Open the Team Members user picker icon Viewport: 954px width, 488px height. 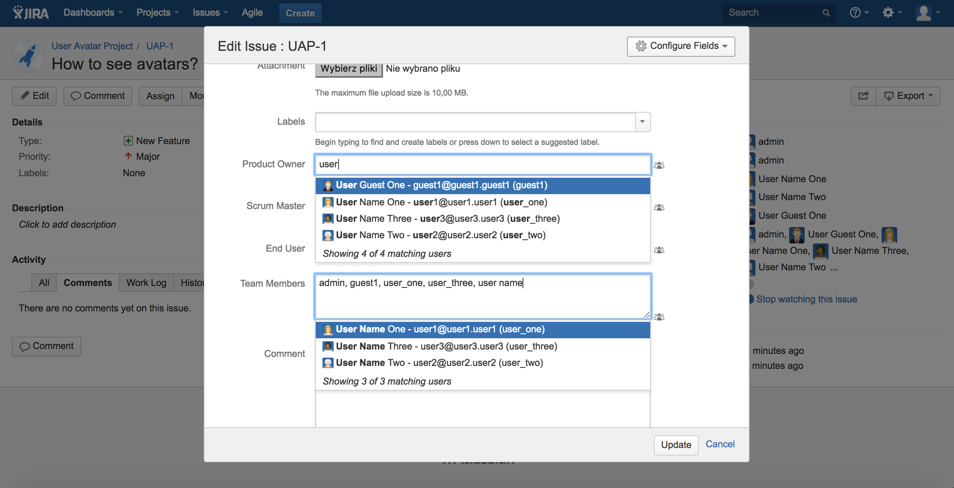point(659,317)
